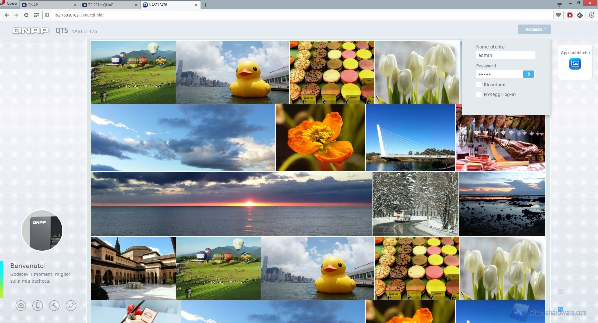The height and width of the screenshot is (323, 598).
Task: Enable the Ricordami checkbox
Action: (479, 85)
